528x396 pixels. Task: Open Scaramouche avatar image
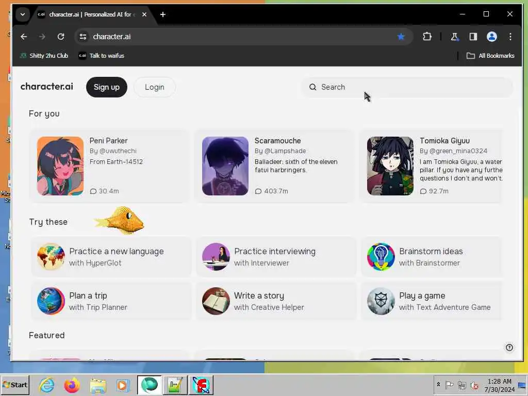coord(225,166)
